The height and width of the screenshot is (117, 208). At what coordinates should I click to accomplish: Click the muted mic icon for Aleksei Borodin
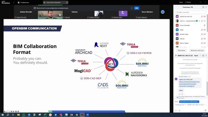[x=202, y=17]
